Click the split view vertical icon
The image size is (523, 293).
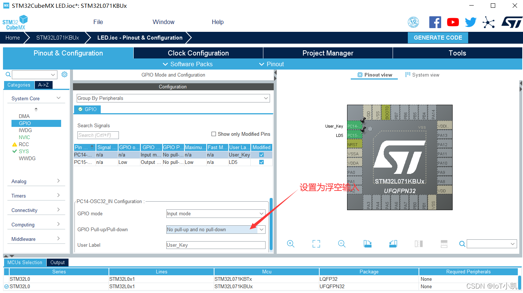coord(419,244)
